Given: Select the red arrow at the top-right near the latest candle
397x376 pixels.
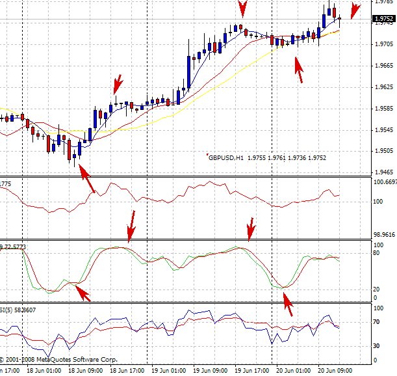Looking at the screenshot, I should point(353,11).
